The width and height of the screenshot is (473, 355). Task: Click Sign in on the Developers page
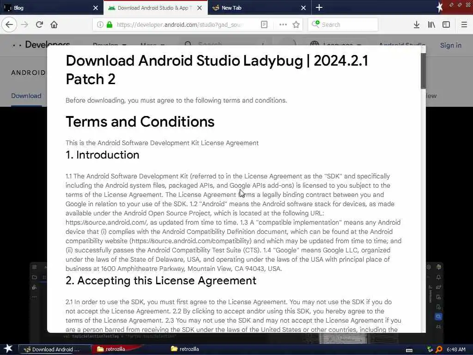tap(450, 45)
